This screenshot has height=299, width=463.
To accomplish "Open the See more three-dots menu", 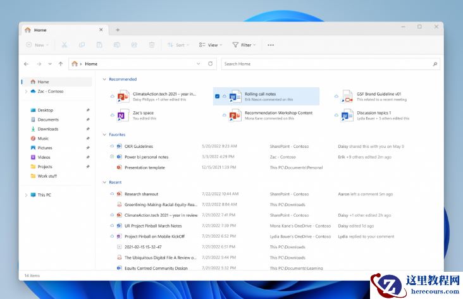I will [x=271, y=45].
